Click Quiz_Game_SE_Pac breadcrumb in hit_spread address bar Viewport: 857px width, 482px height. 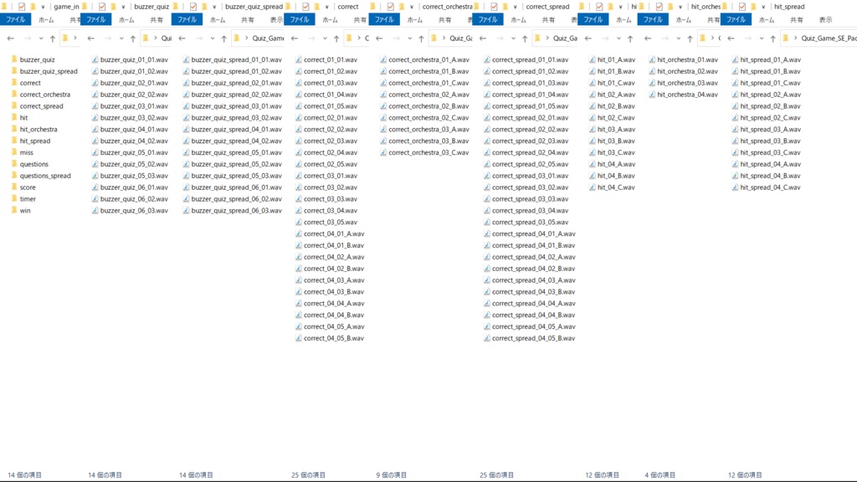[x=829, y=38]
